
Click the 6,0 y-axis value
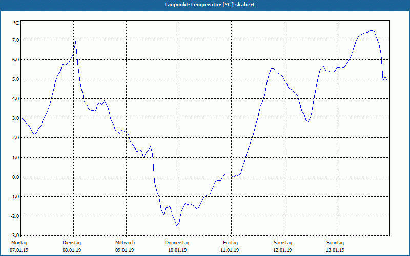click(16, 59)
